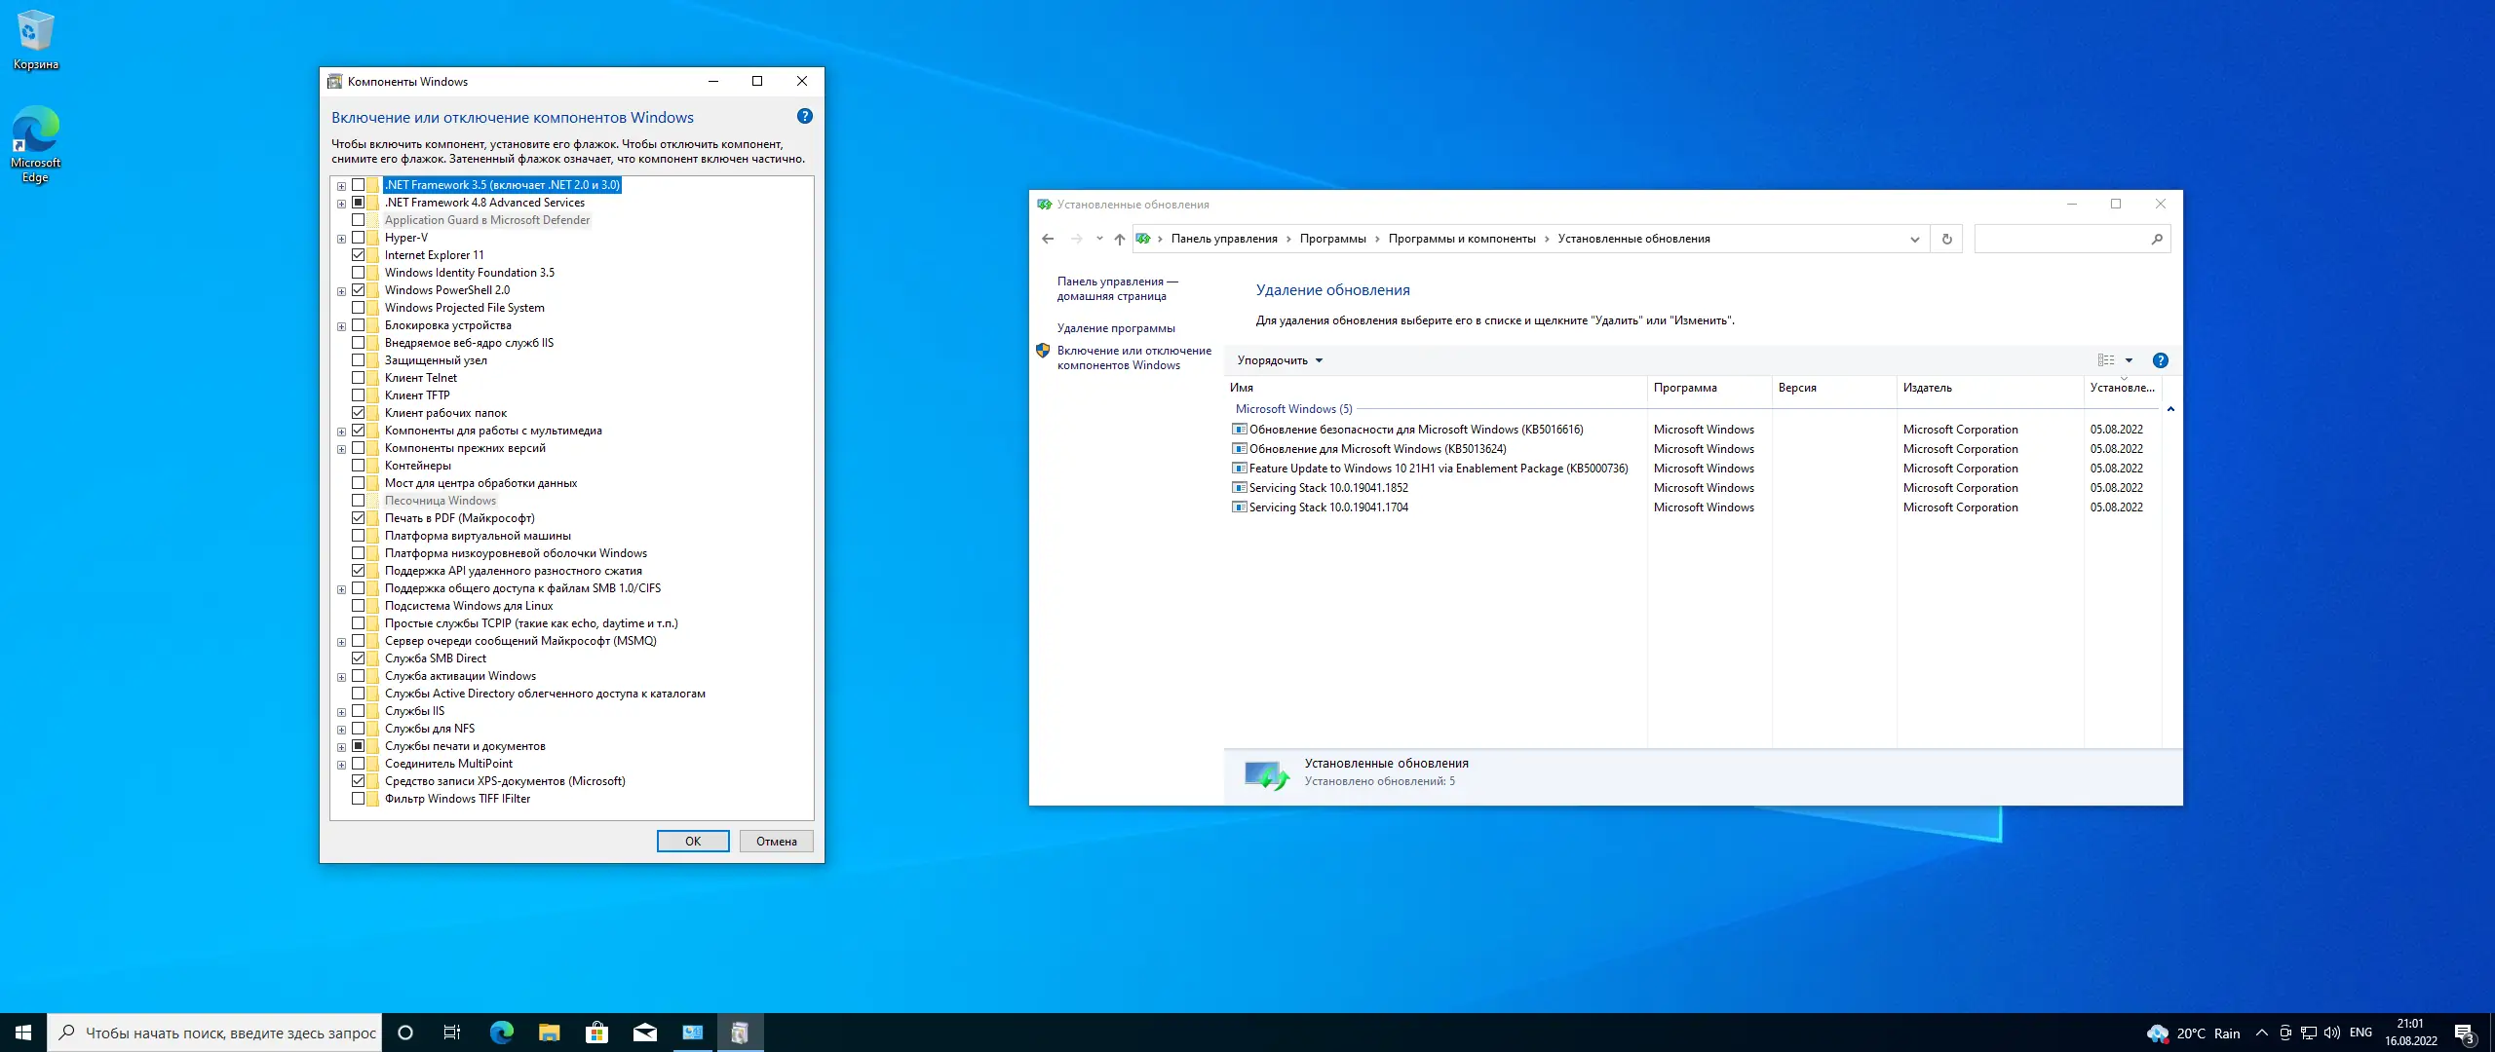The image size is (2495, 1052).
Task: Open Microsoft Store from the taskbar
Action: (596, 1033)
